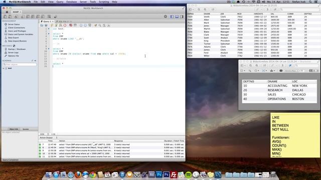Toggle the markup toolbar pencil in lower Preview
The height and width of the screenshot is (180, 321).
(x=290, y=65)
